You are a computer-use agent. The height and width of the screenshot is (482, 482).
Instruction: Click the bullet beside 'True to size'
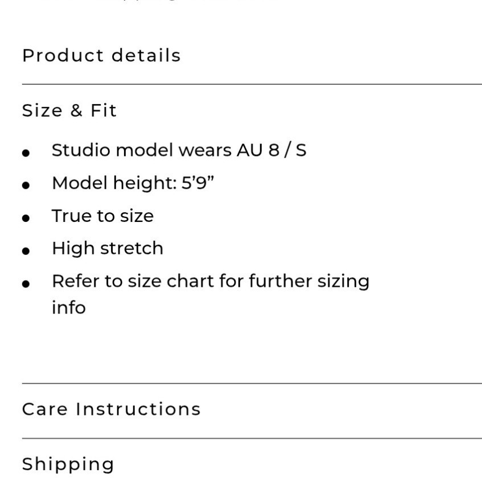[26, 218]
